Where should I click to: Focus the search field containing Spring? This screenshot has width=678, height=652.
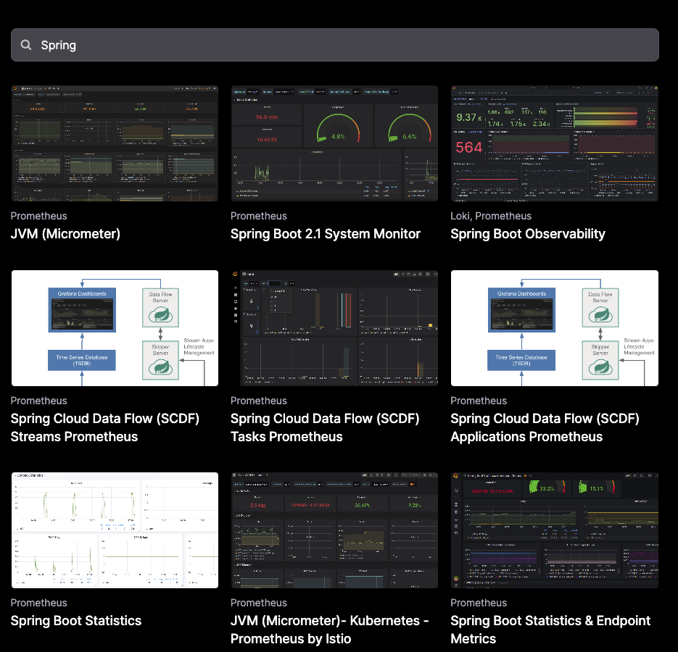coord(335,45)
